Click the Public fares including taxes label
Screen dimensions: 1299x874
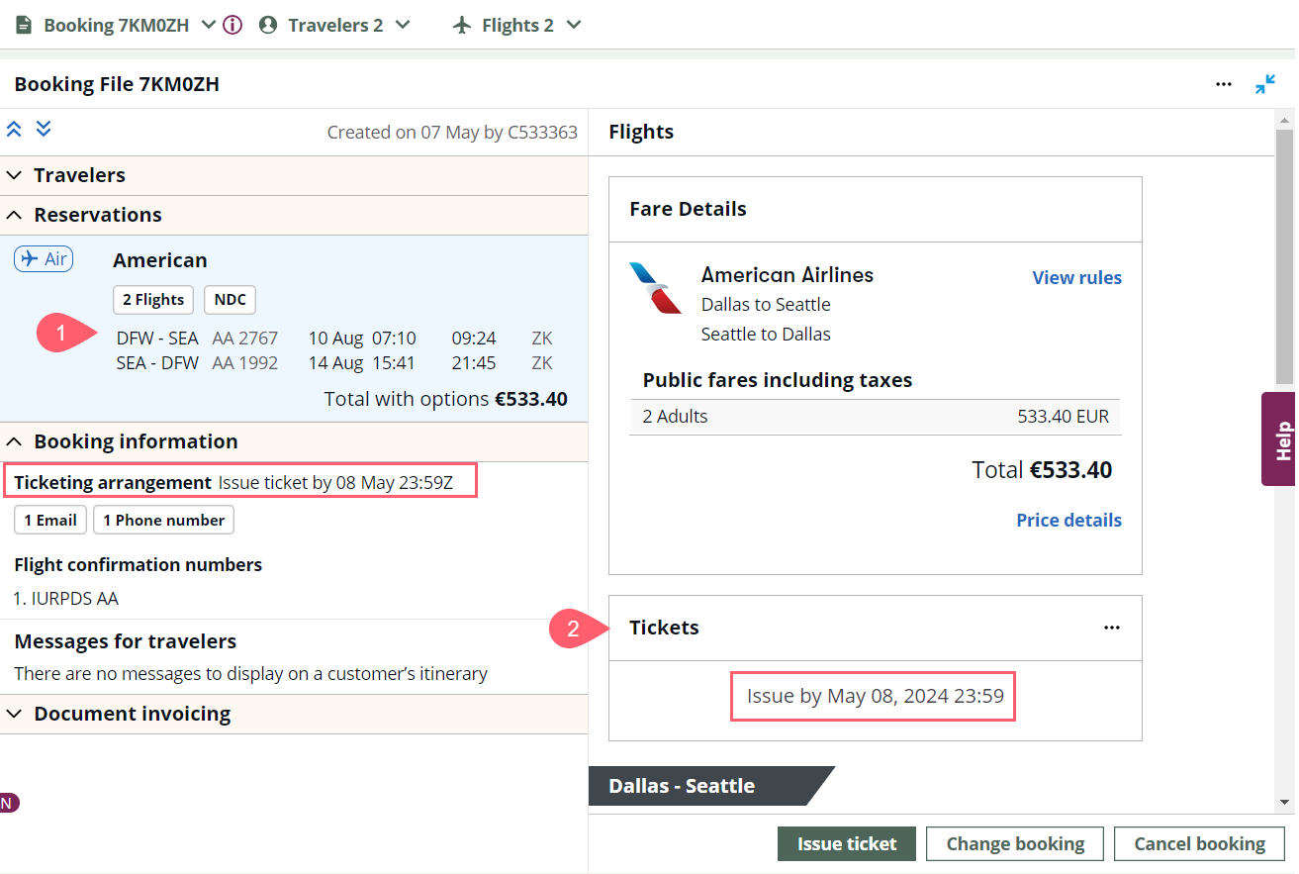click(x=778, y=380)
